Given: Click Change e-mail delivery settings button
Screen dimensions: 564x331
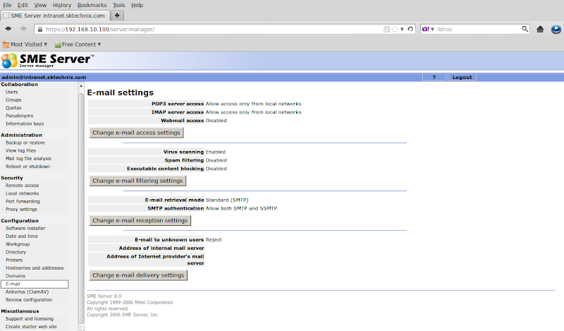Looking at the screenshot, I should 138,275.
